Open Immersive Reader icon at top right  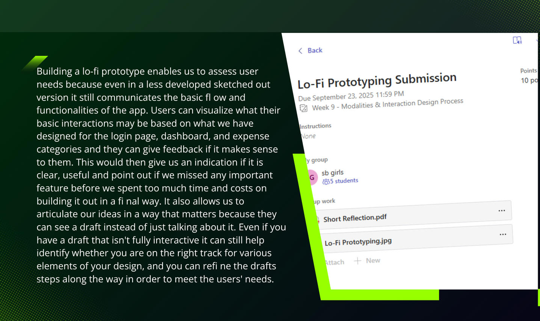pyautogui.click(x=517, y=40)
